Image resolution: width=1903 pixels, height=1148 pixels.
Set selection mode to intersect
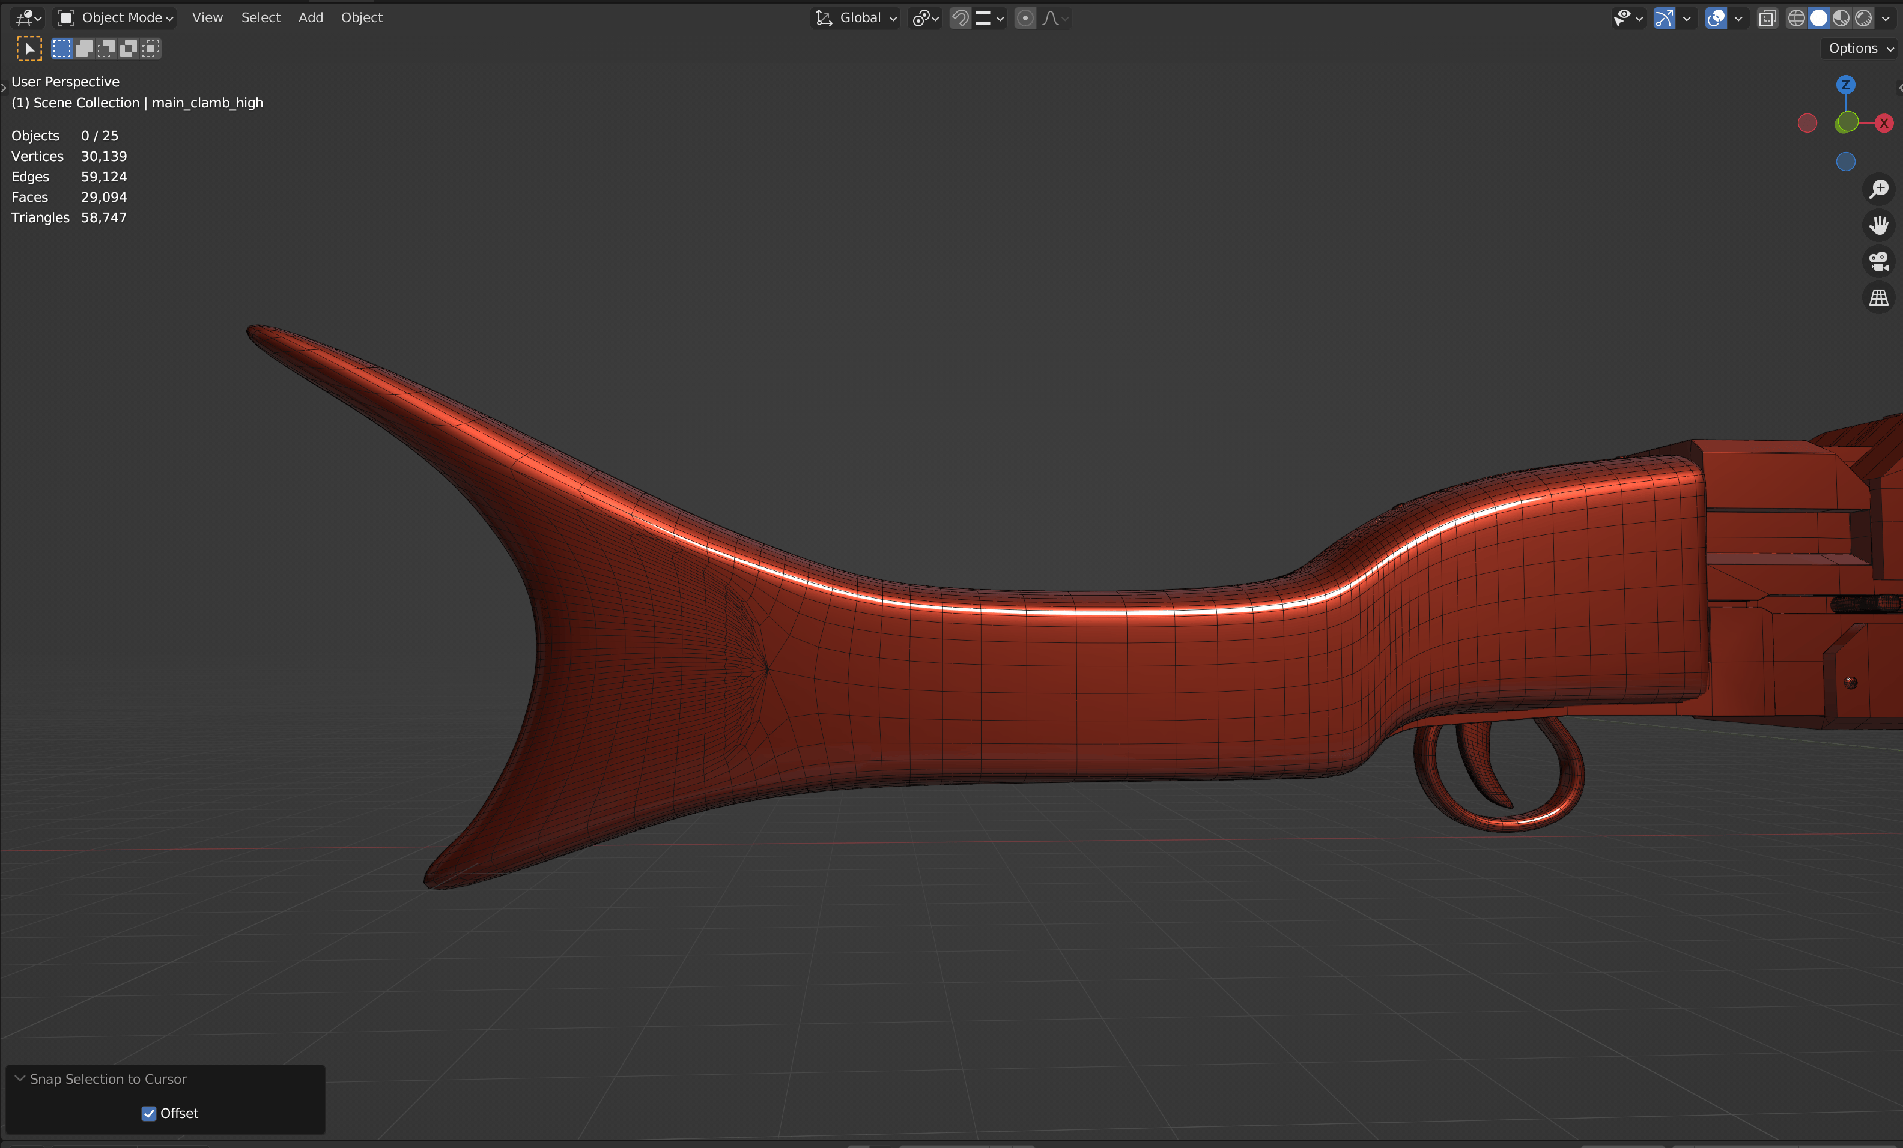pos(151,49)
